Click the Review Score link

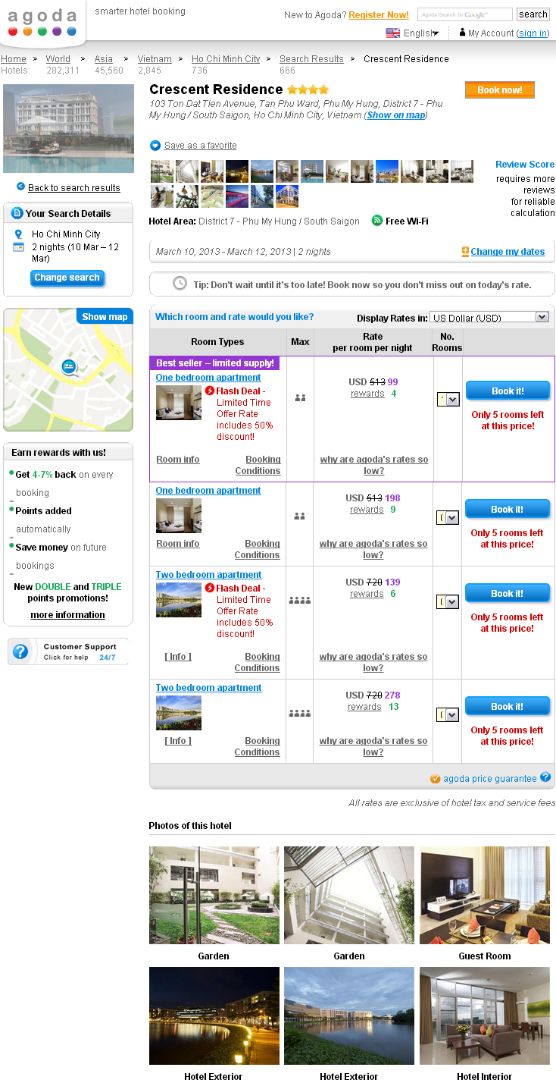[x=525, y=165]
